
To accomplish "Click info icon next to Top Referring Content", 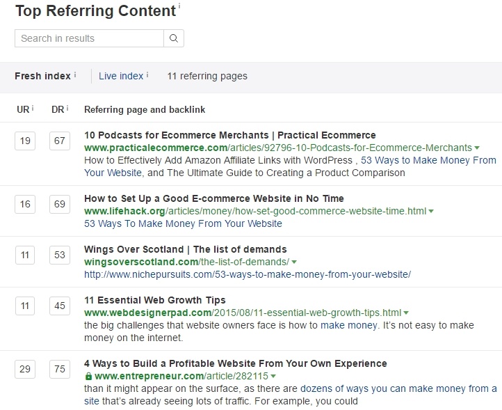I will (x=179, y=6).
